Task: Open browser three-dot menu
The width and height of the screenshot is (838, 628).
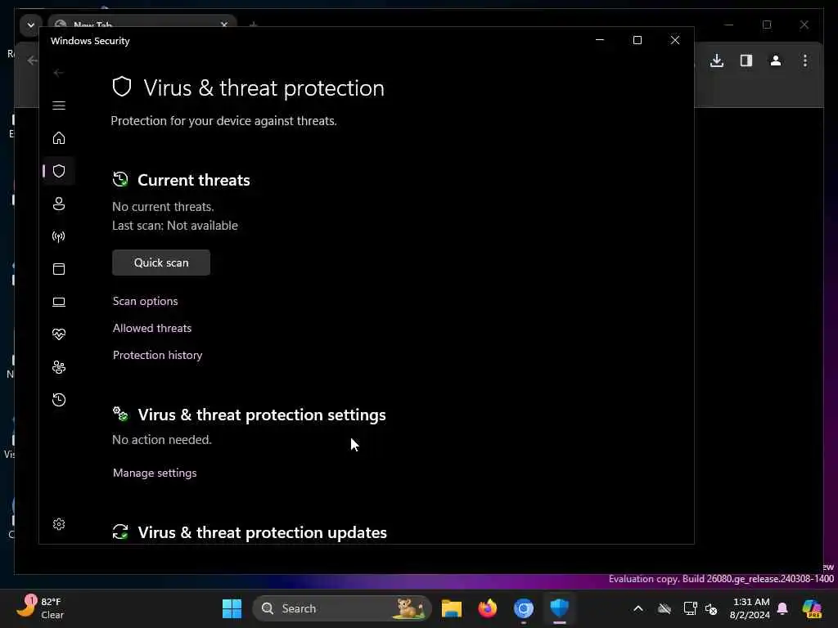Action: (805, 61)
